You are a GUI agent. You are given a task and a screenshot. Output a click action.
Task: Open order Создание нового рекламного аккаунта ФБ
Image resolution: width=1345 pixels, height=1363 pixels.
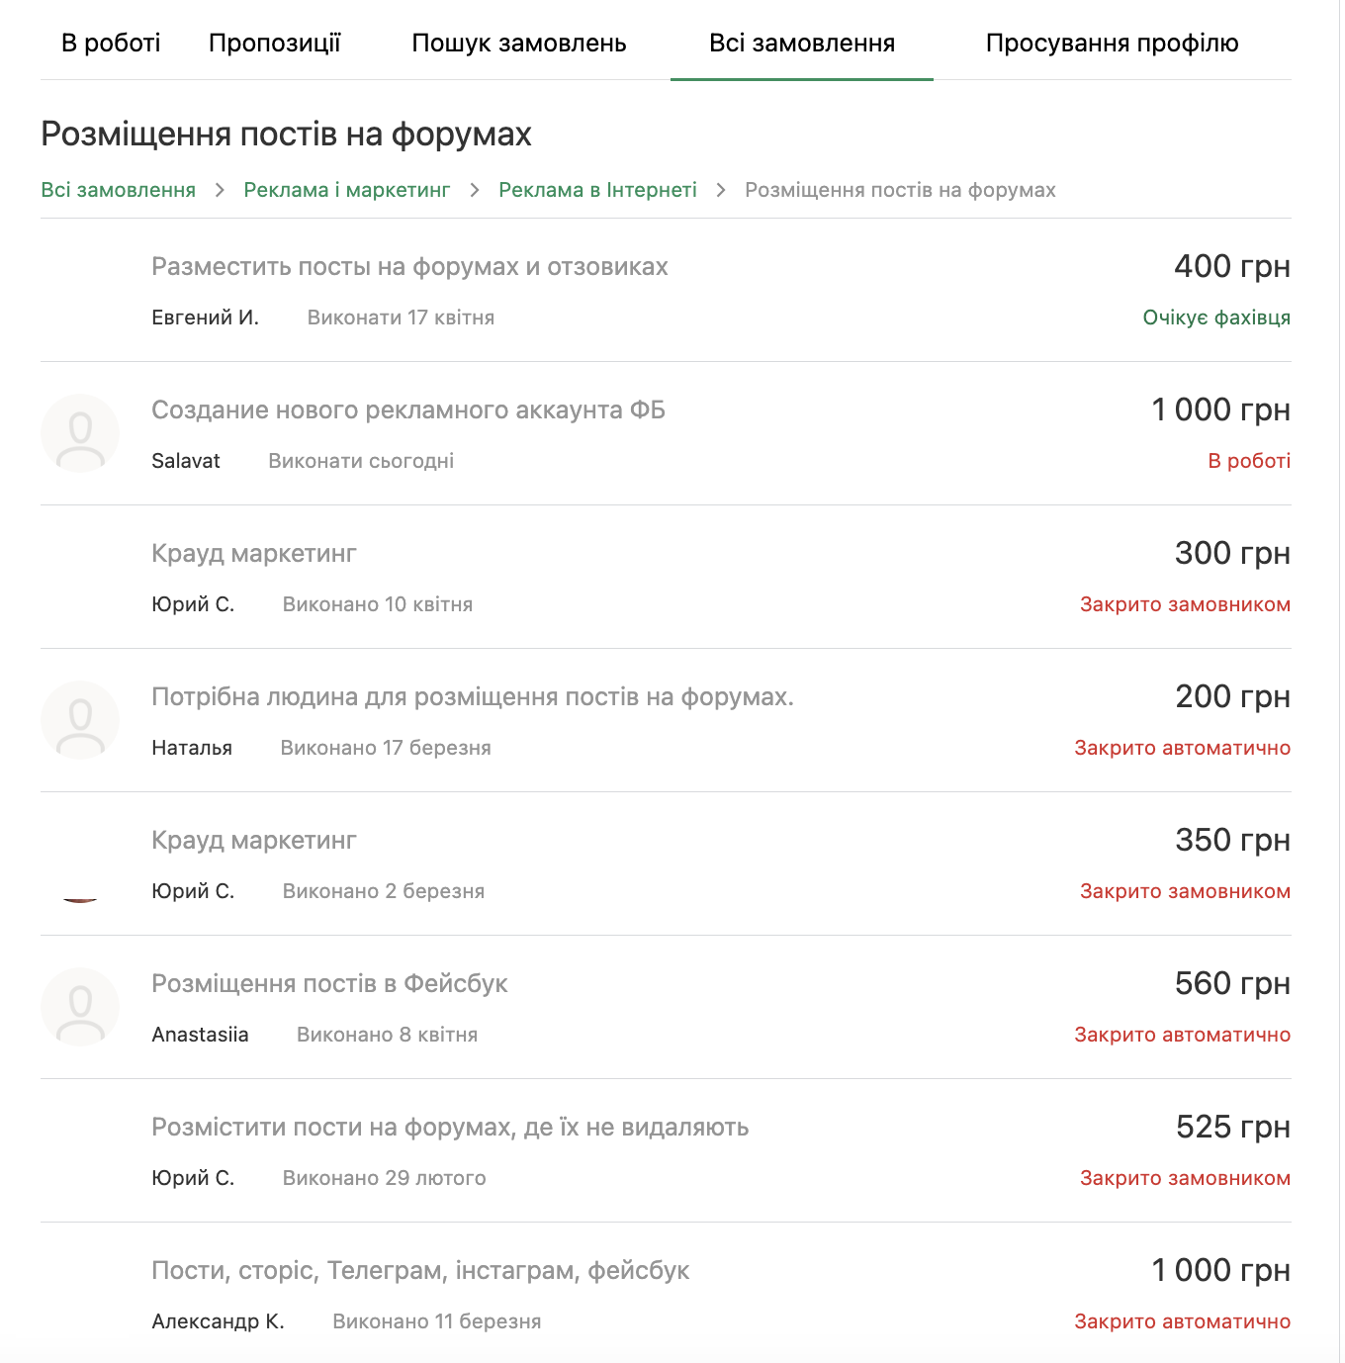(x=408, y=410)
